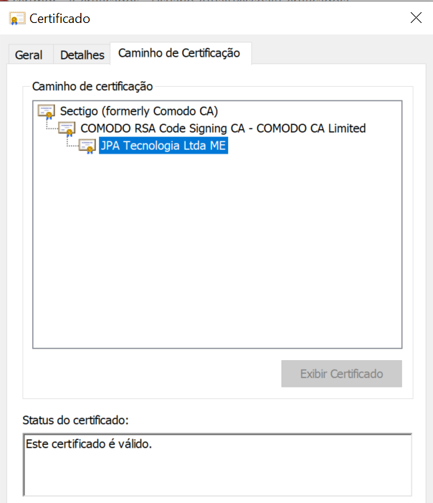Click the Certificado title bar icon

click(17, 19)
